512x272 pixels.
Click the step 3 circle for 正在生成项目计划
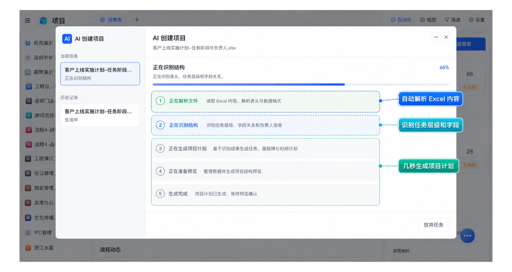tap(160, 149)
